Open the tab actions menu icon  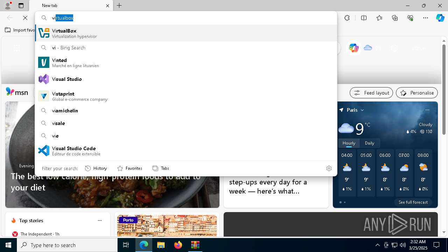21,6
